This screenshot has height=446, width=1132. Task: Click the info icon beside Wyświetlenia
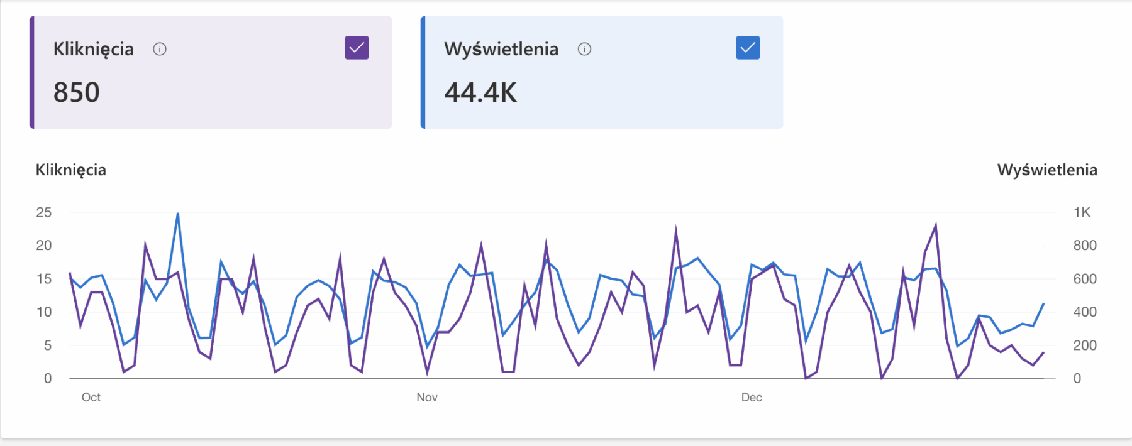[584, 49]
